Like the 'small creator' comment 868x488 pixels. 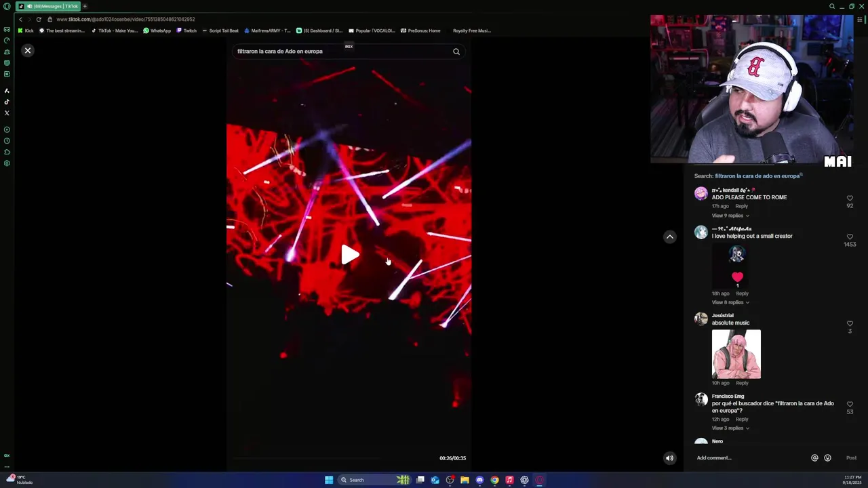tap(850, 237)
